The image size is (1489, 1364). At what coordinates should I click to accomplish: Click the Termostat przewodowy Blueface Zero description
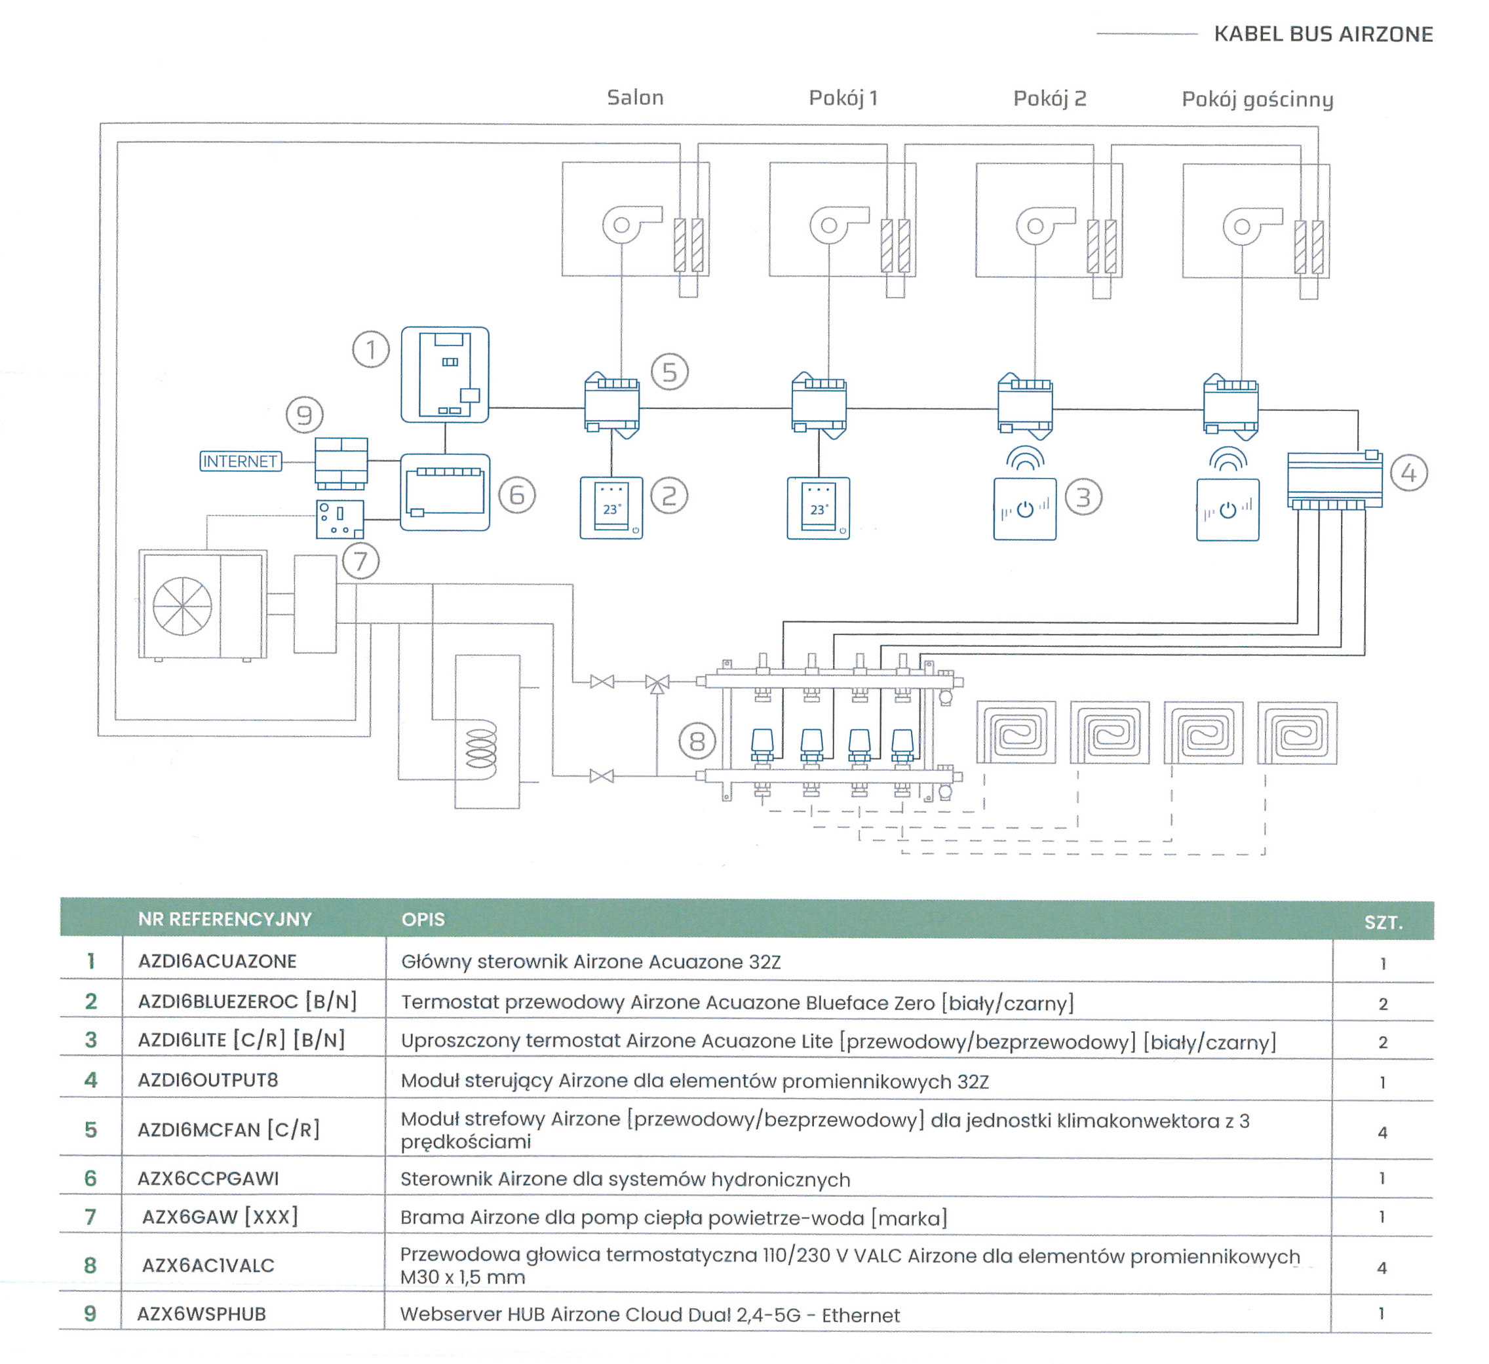point(738,1003)
